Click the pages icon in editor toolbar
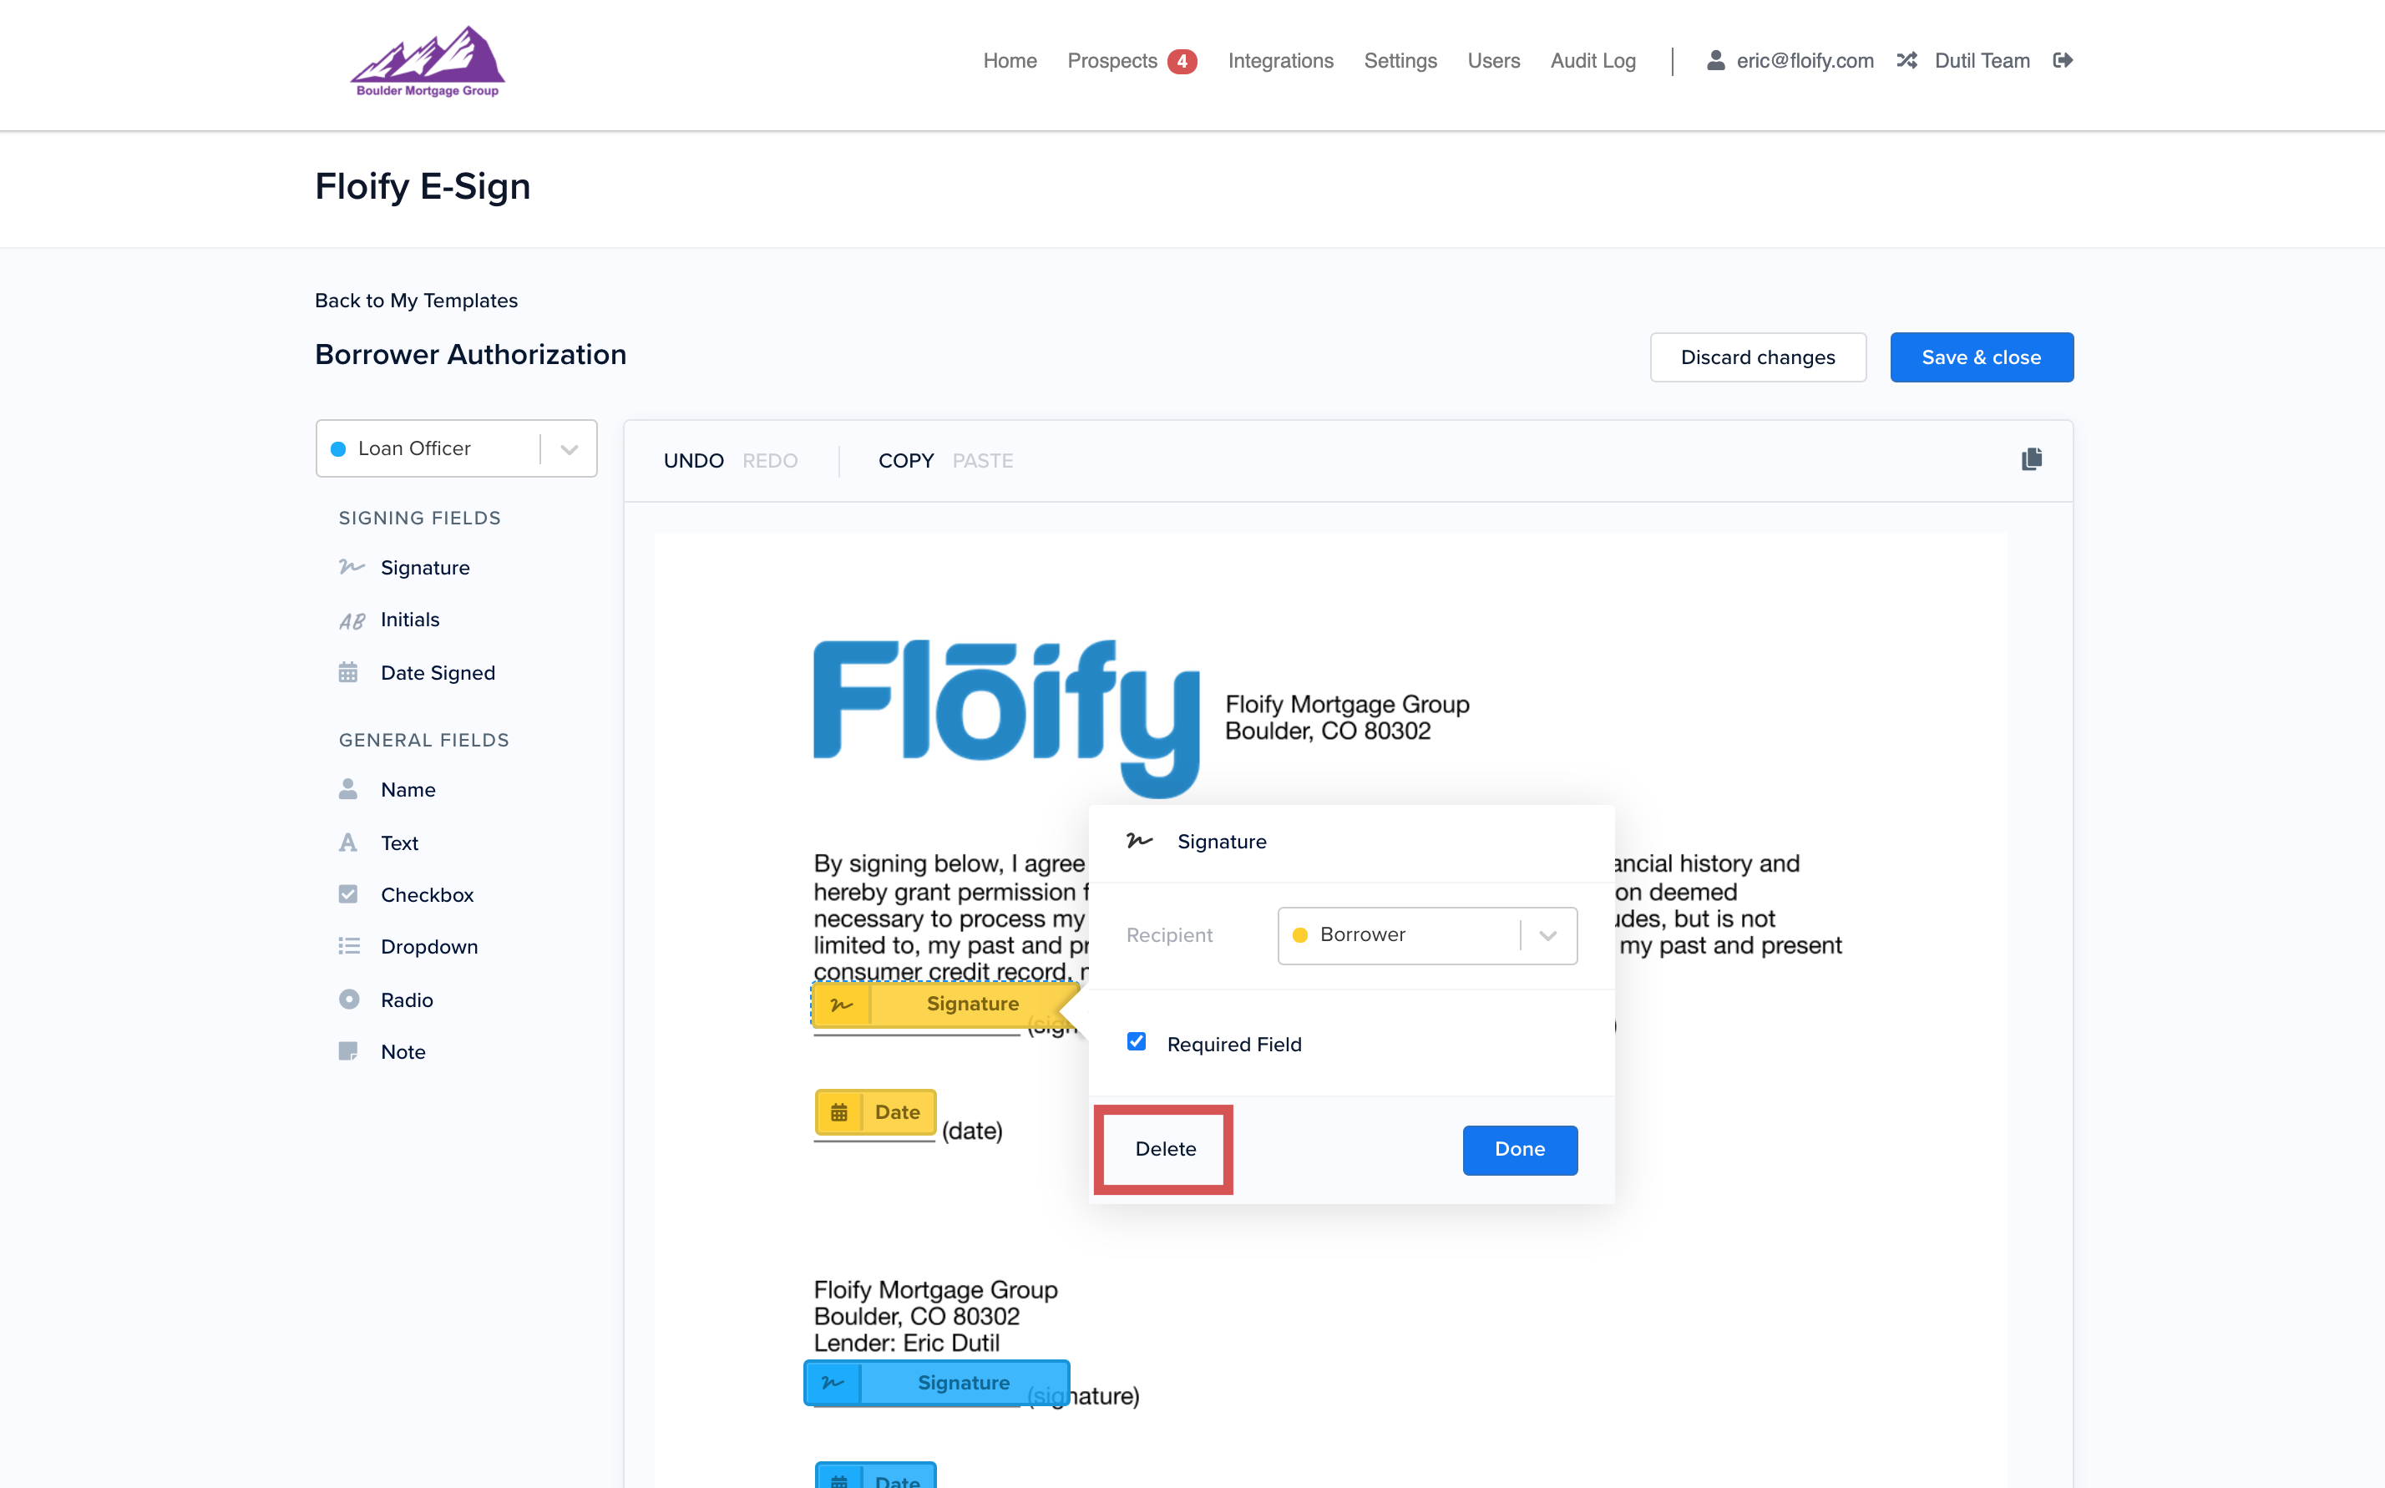Viewport: 2385px width, 1488px height. pyautogui.click(x=2031, y=459)
